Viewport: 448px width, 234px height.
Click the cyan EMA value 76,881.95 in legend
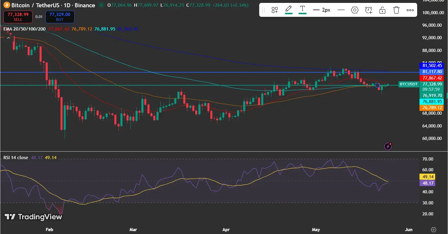105,29
